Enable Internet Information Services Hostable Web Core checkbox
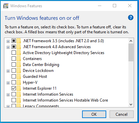 (x=14, y=100)
